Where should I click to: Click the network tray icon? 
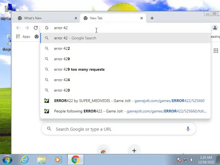pyautogui.click(x=185, y=160)
